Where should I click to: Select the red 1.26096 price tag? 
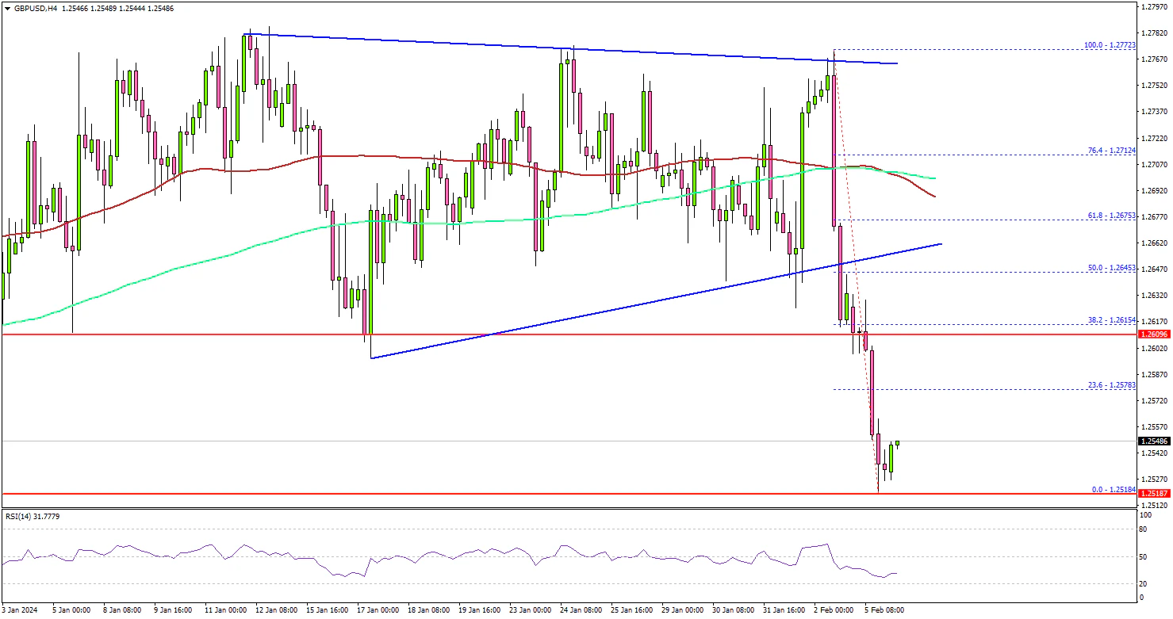(1154, 334)
